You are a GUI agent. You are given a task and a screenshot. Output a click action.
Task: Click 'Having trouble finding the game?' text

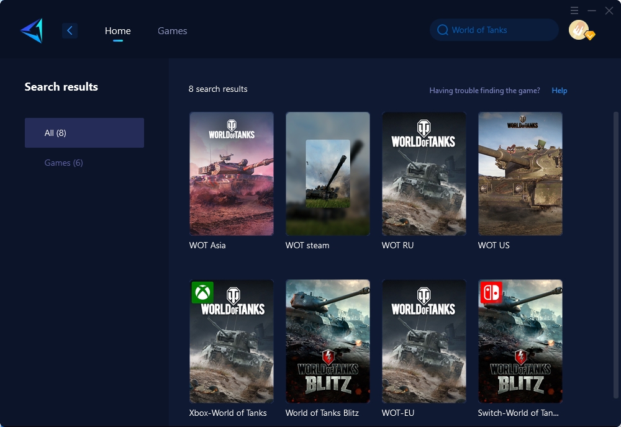[485, 91]
